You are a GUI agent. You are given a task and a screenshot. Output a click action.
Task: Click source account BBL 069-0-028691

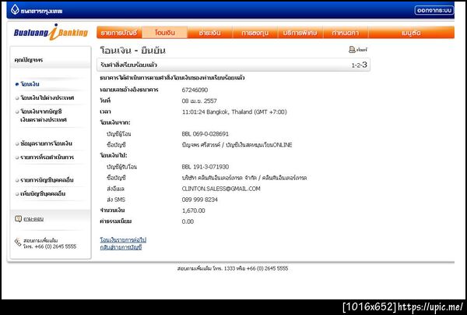pos(205,134)
